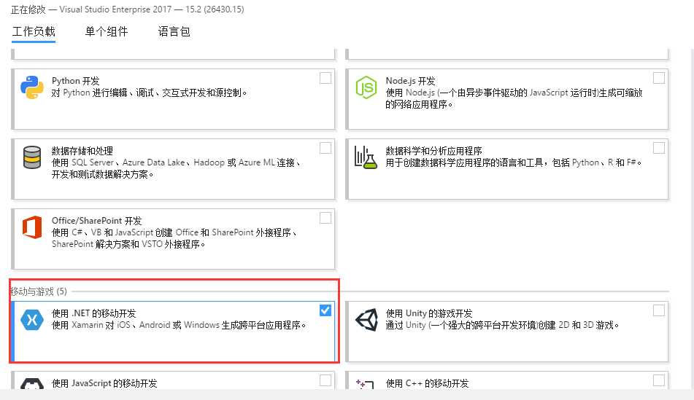Select the Node.js 开发 card title
Screen dimensions: 694x400
coord(410,81)
